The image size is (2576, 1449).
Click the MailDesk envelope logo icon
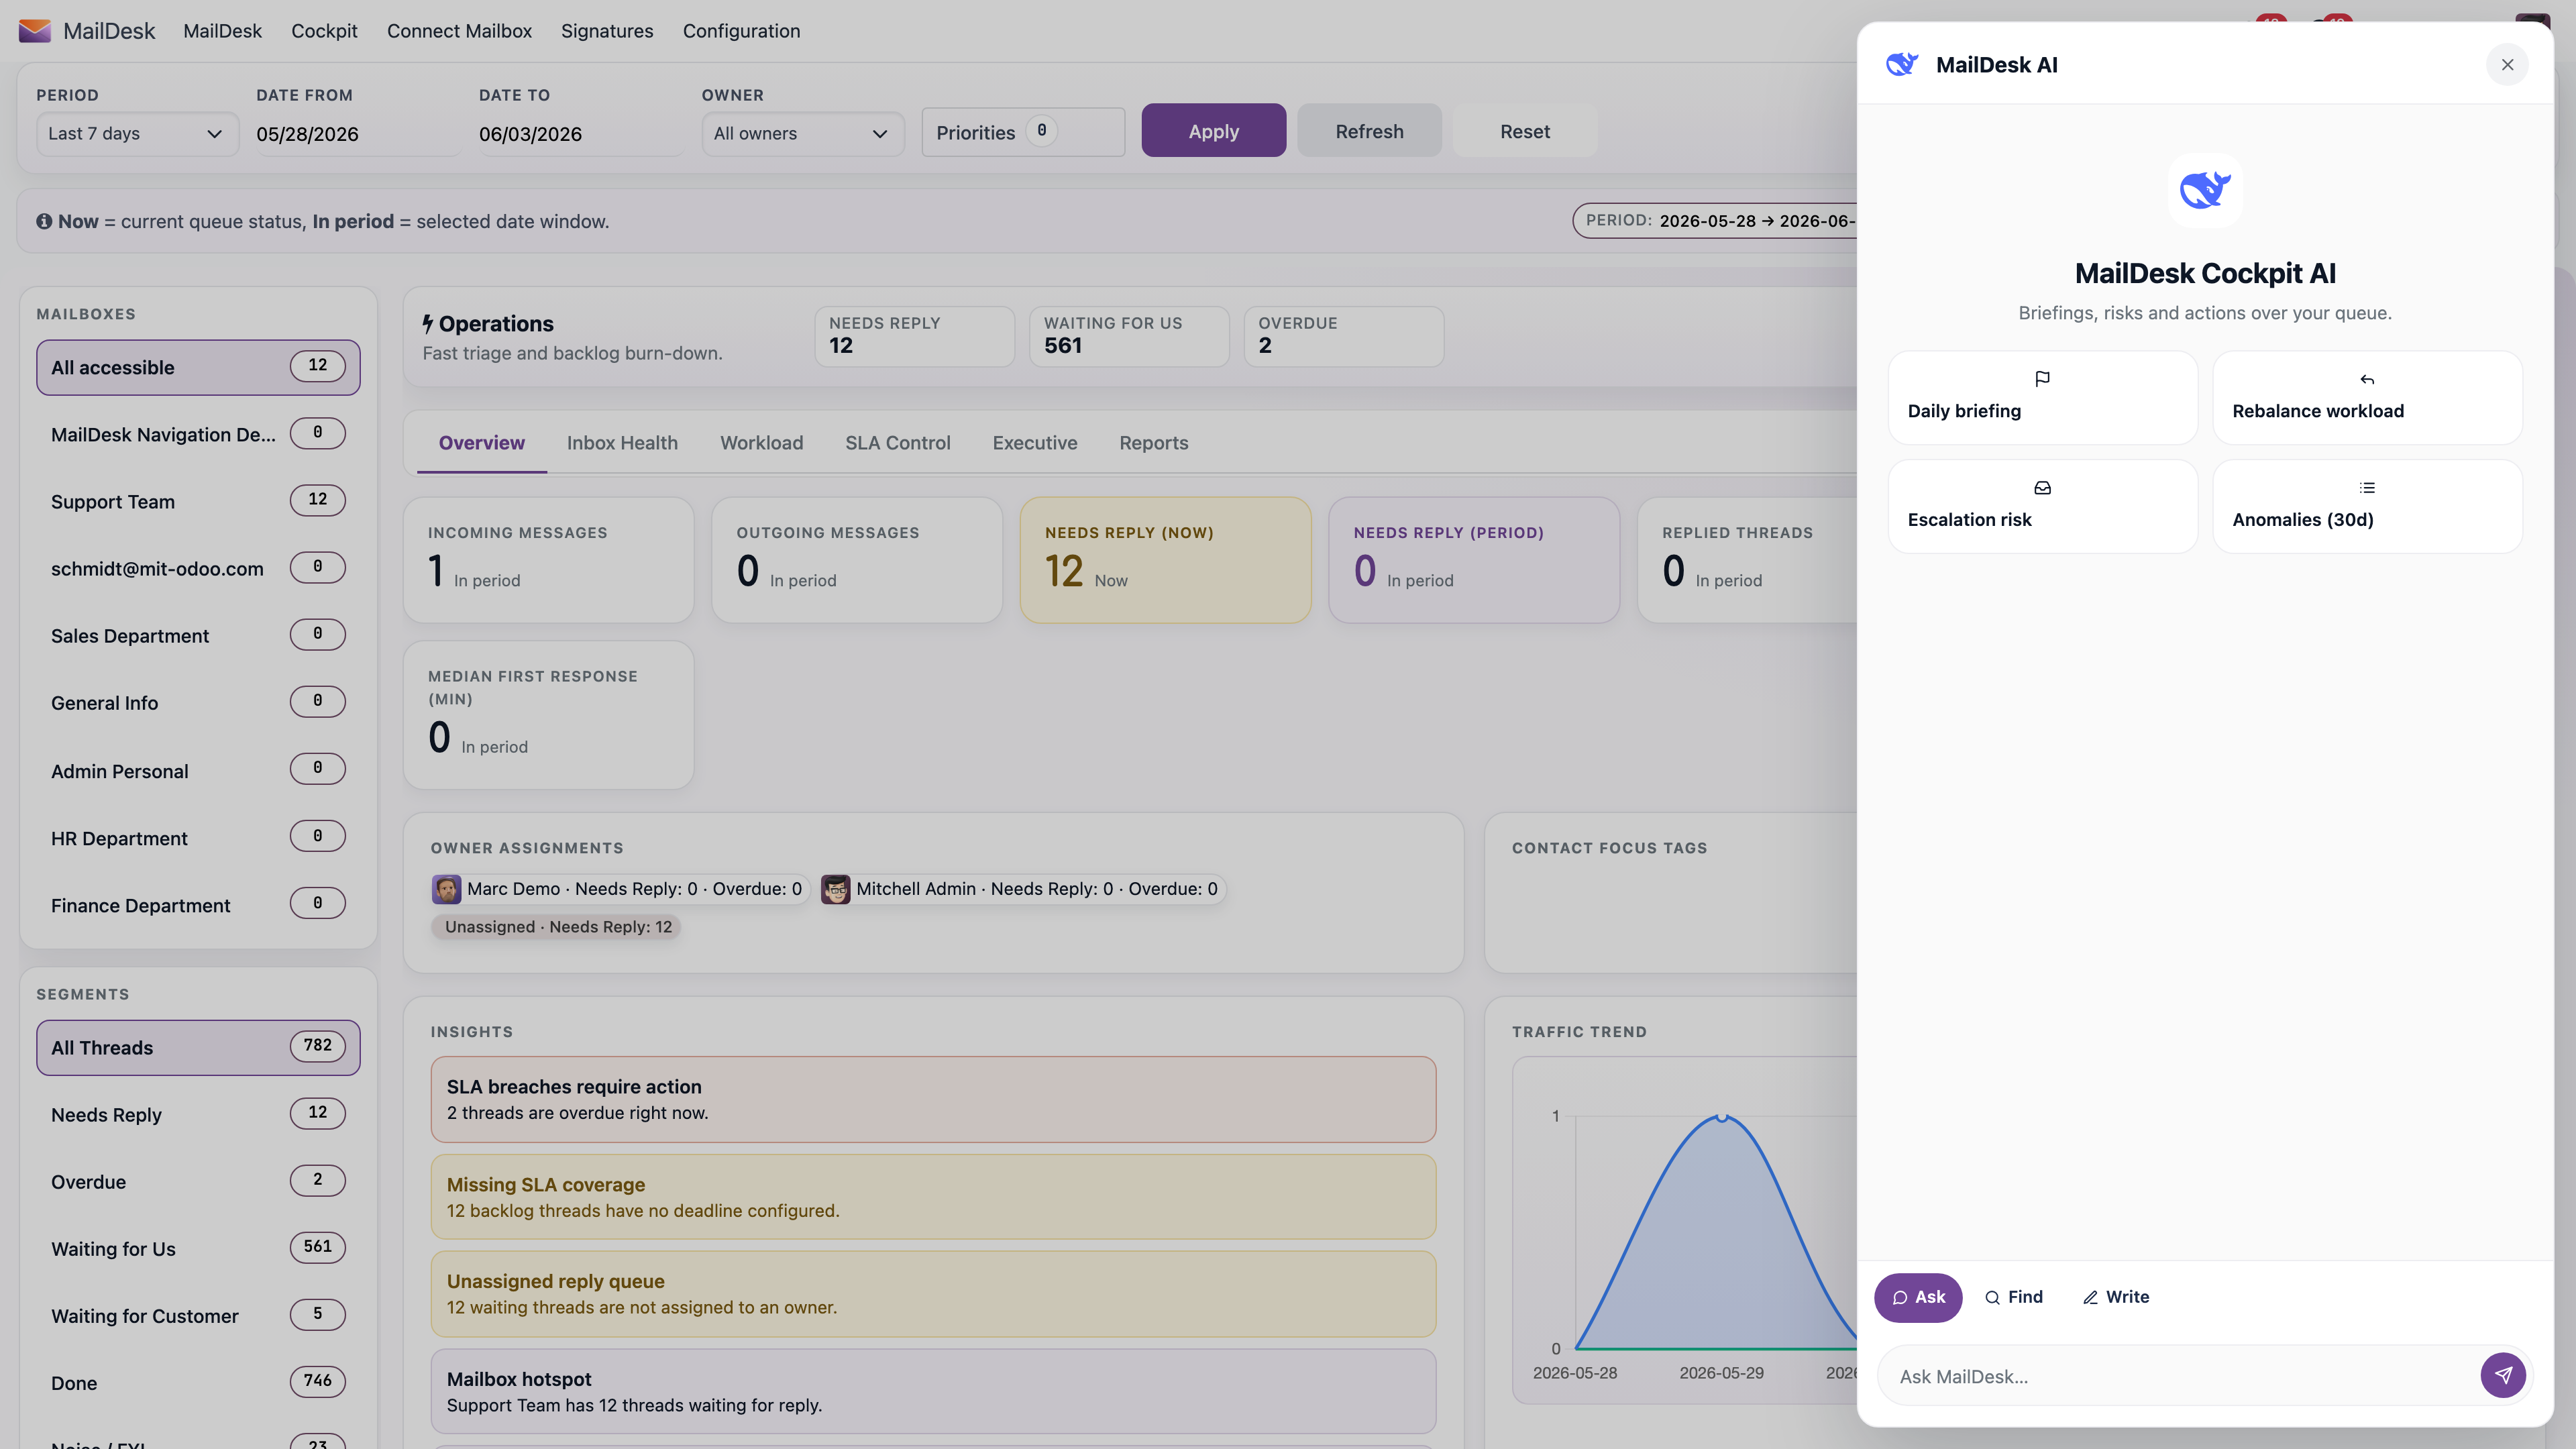tap(34, 31)
